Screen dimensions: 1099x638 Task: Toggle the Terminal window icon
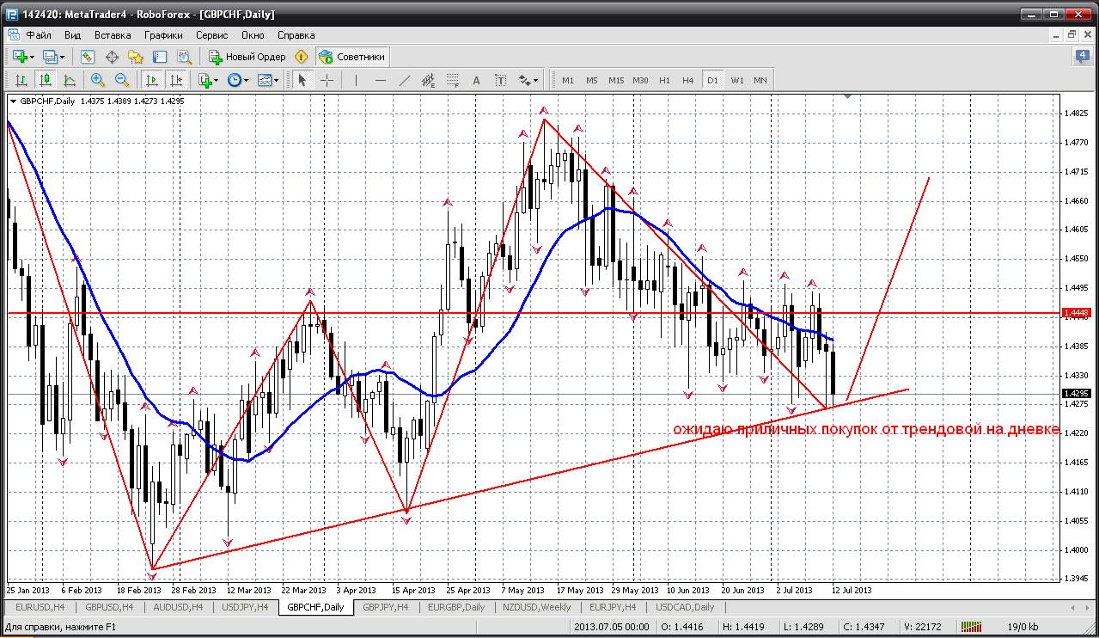coord(160,57)
